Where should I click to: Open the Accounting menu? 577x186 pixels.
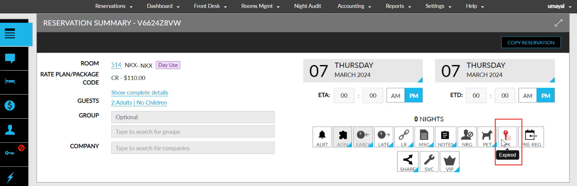click(354, 6)
